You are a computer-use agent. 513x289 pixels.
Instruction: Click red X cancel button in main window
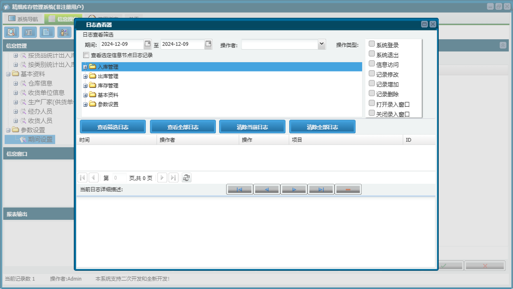pos(485,266)
